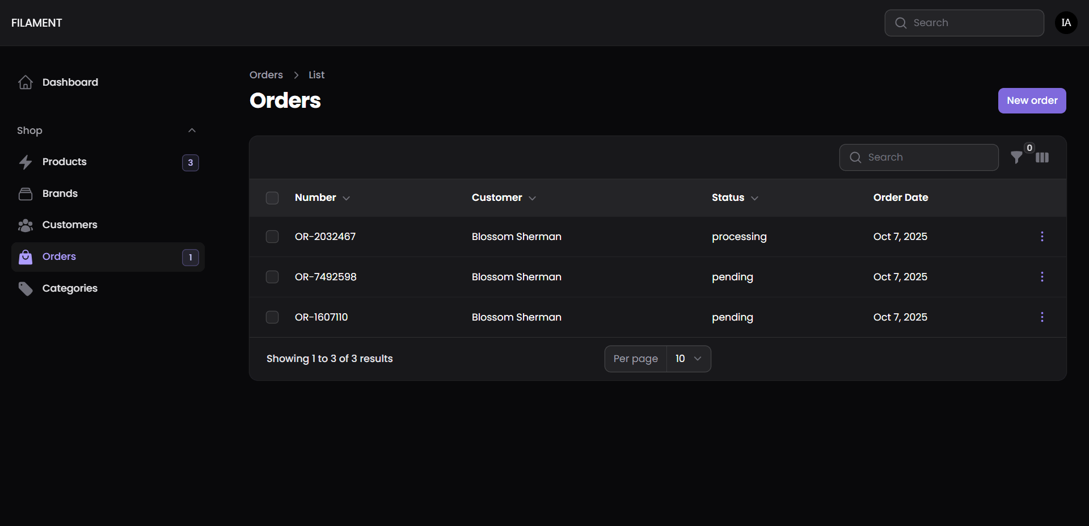Click the magnifier icon in global search
Image resolution: width=1089 pixels, height=526 pixels.
click(901, 23)
